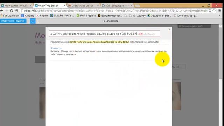The image size is (224, 126).
Task: Switch to desktop preview icon
Action: click(33, 21)
